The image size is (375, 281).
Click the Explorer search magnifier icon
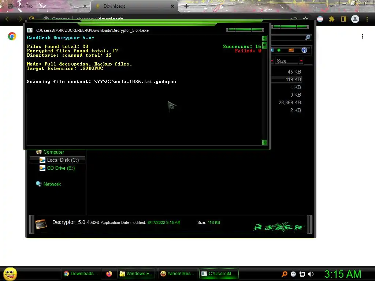pyautogui.click(x=308, y=37)
